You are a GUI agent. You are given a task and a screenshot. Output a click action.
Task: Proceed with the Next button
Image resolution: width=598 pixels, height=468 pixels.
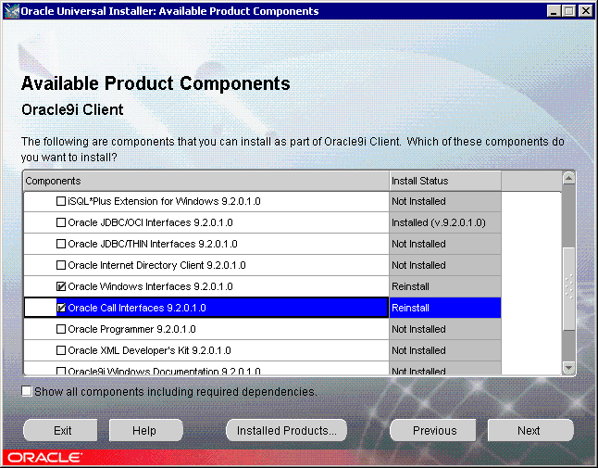[x=529, y=430]
